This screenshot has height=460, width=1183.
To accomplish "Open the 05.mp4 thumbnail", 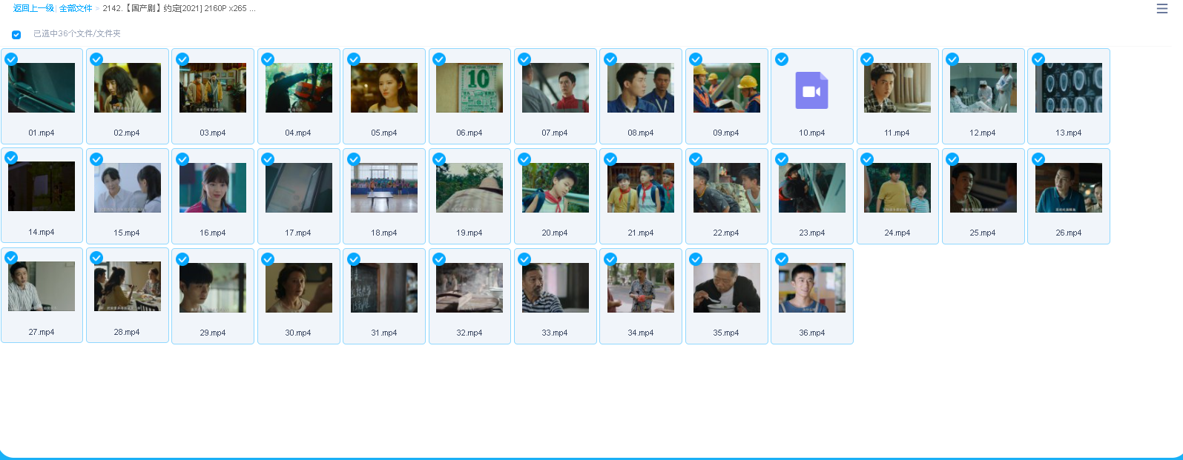I will [383, 88].
